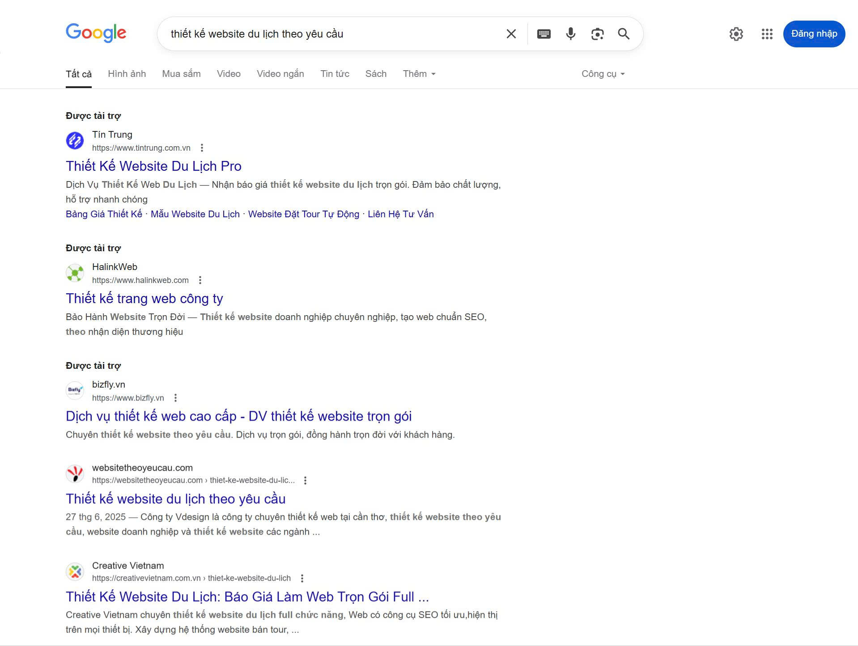Click inside the search text field
Image resolution: width=858 pixels, height=646 pixels.
(x=331, y=34)
